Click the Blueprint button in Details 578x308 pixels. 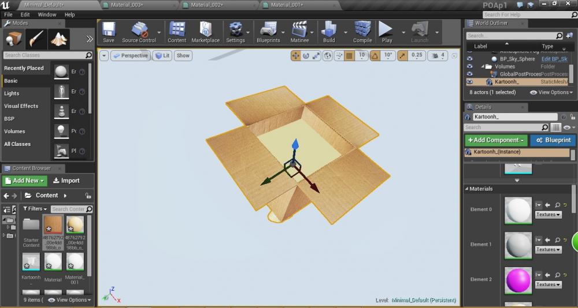tap(553, 140)
